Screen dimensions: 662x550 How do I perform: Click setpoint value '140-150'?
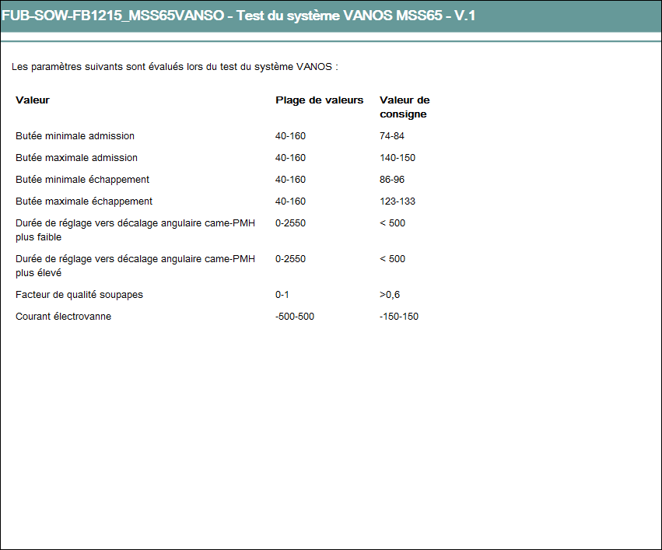coord(398,157)
